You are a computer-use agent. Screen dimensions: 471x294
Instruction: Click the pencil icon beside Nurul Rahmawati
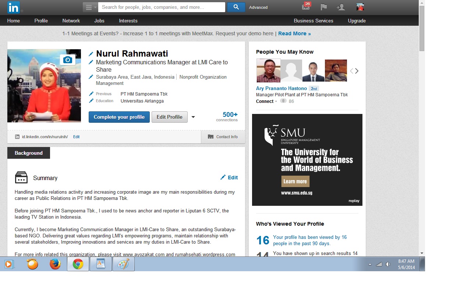(91, 54)
